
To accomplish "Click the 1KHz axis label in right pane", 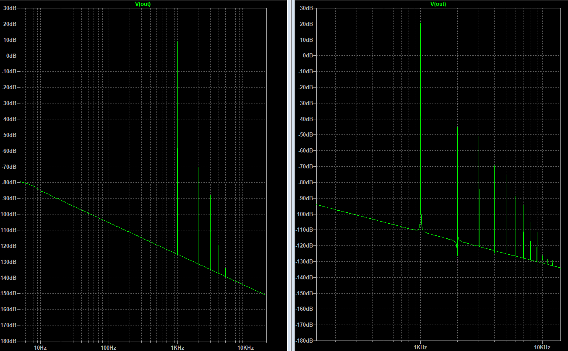I will (x=420, y=348).
